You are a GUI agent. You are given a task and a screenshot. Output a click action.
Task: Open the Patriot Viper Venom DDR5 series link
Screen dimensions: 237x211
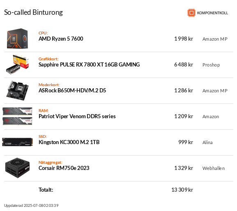pyautogui.click(x=77, y=116)
